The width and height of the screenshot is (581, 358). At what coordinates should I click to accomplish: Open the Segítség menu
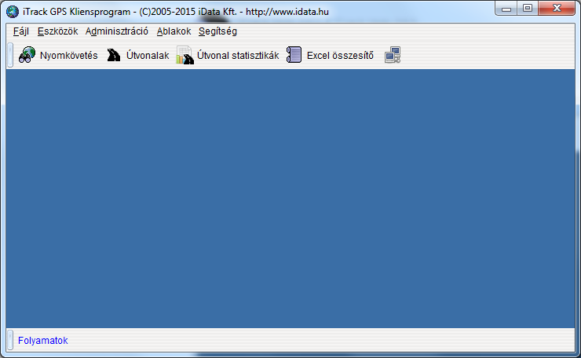click(217, 31)
